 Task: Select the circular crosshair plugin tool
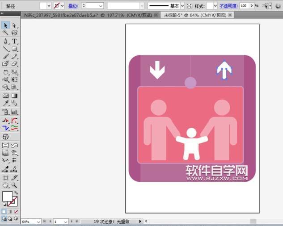tap(5, 137)
